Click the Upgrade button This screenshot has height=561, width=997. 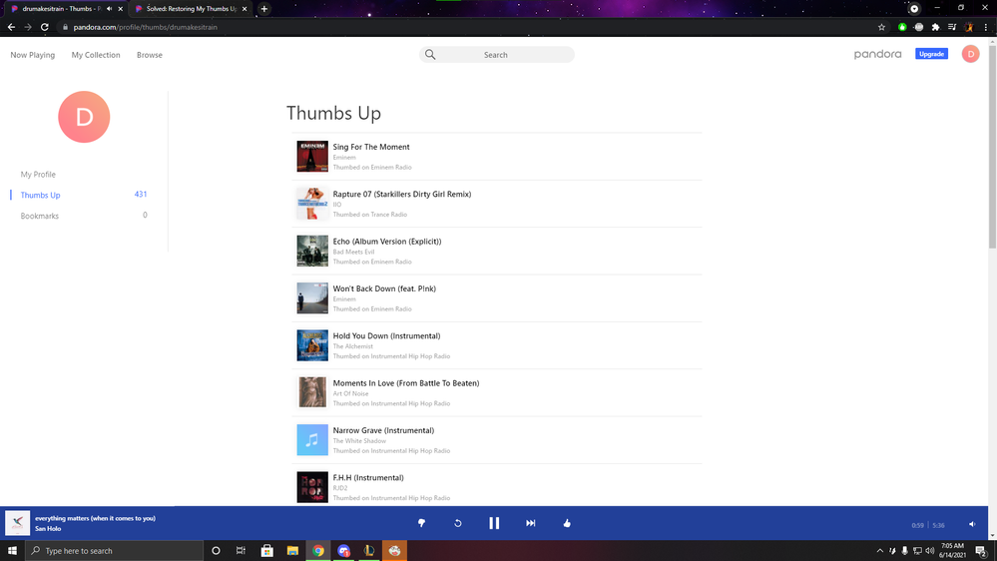931,54
